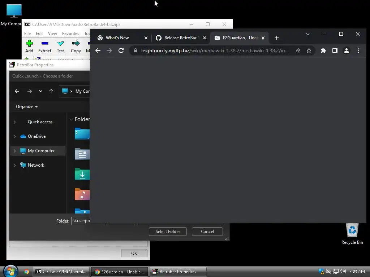The width and height of the screenshot is (370, 277).
Task: Go back in Chrome browser
Action: click(98, 50)
